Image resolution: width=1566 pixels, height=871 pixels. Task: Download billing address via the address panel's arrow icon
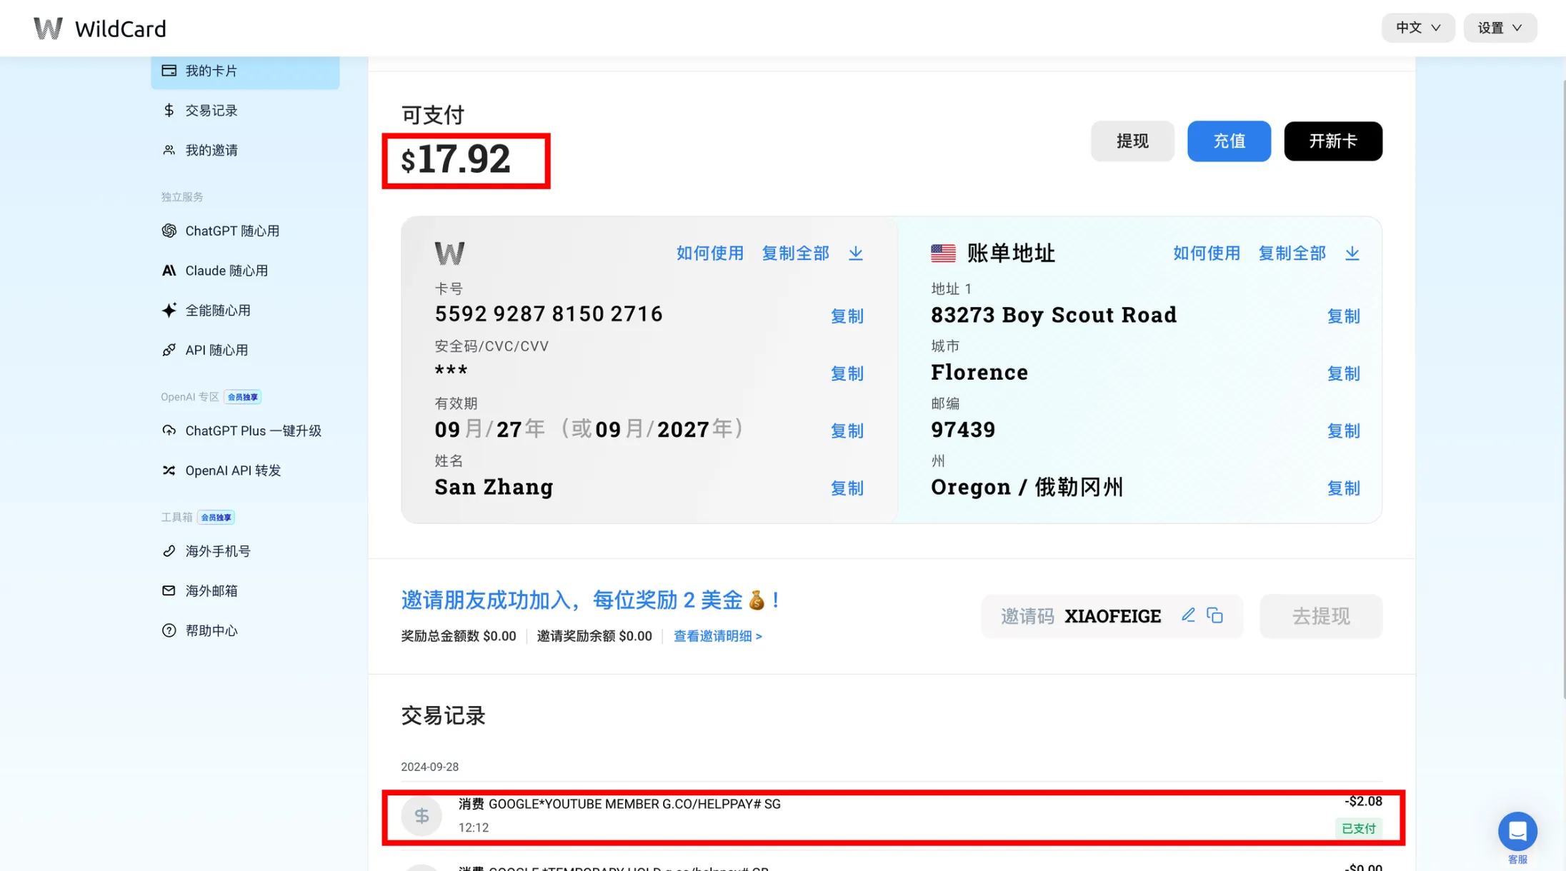click(x=1352, y=253)
